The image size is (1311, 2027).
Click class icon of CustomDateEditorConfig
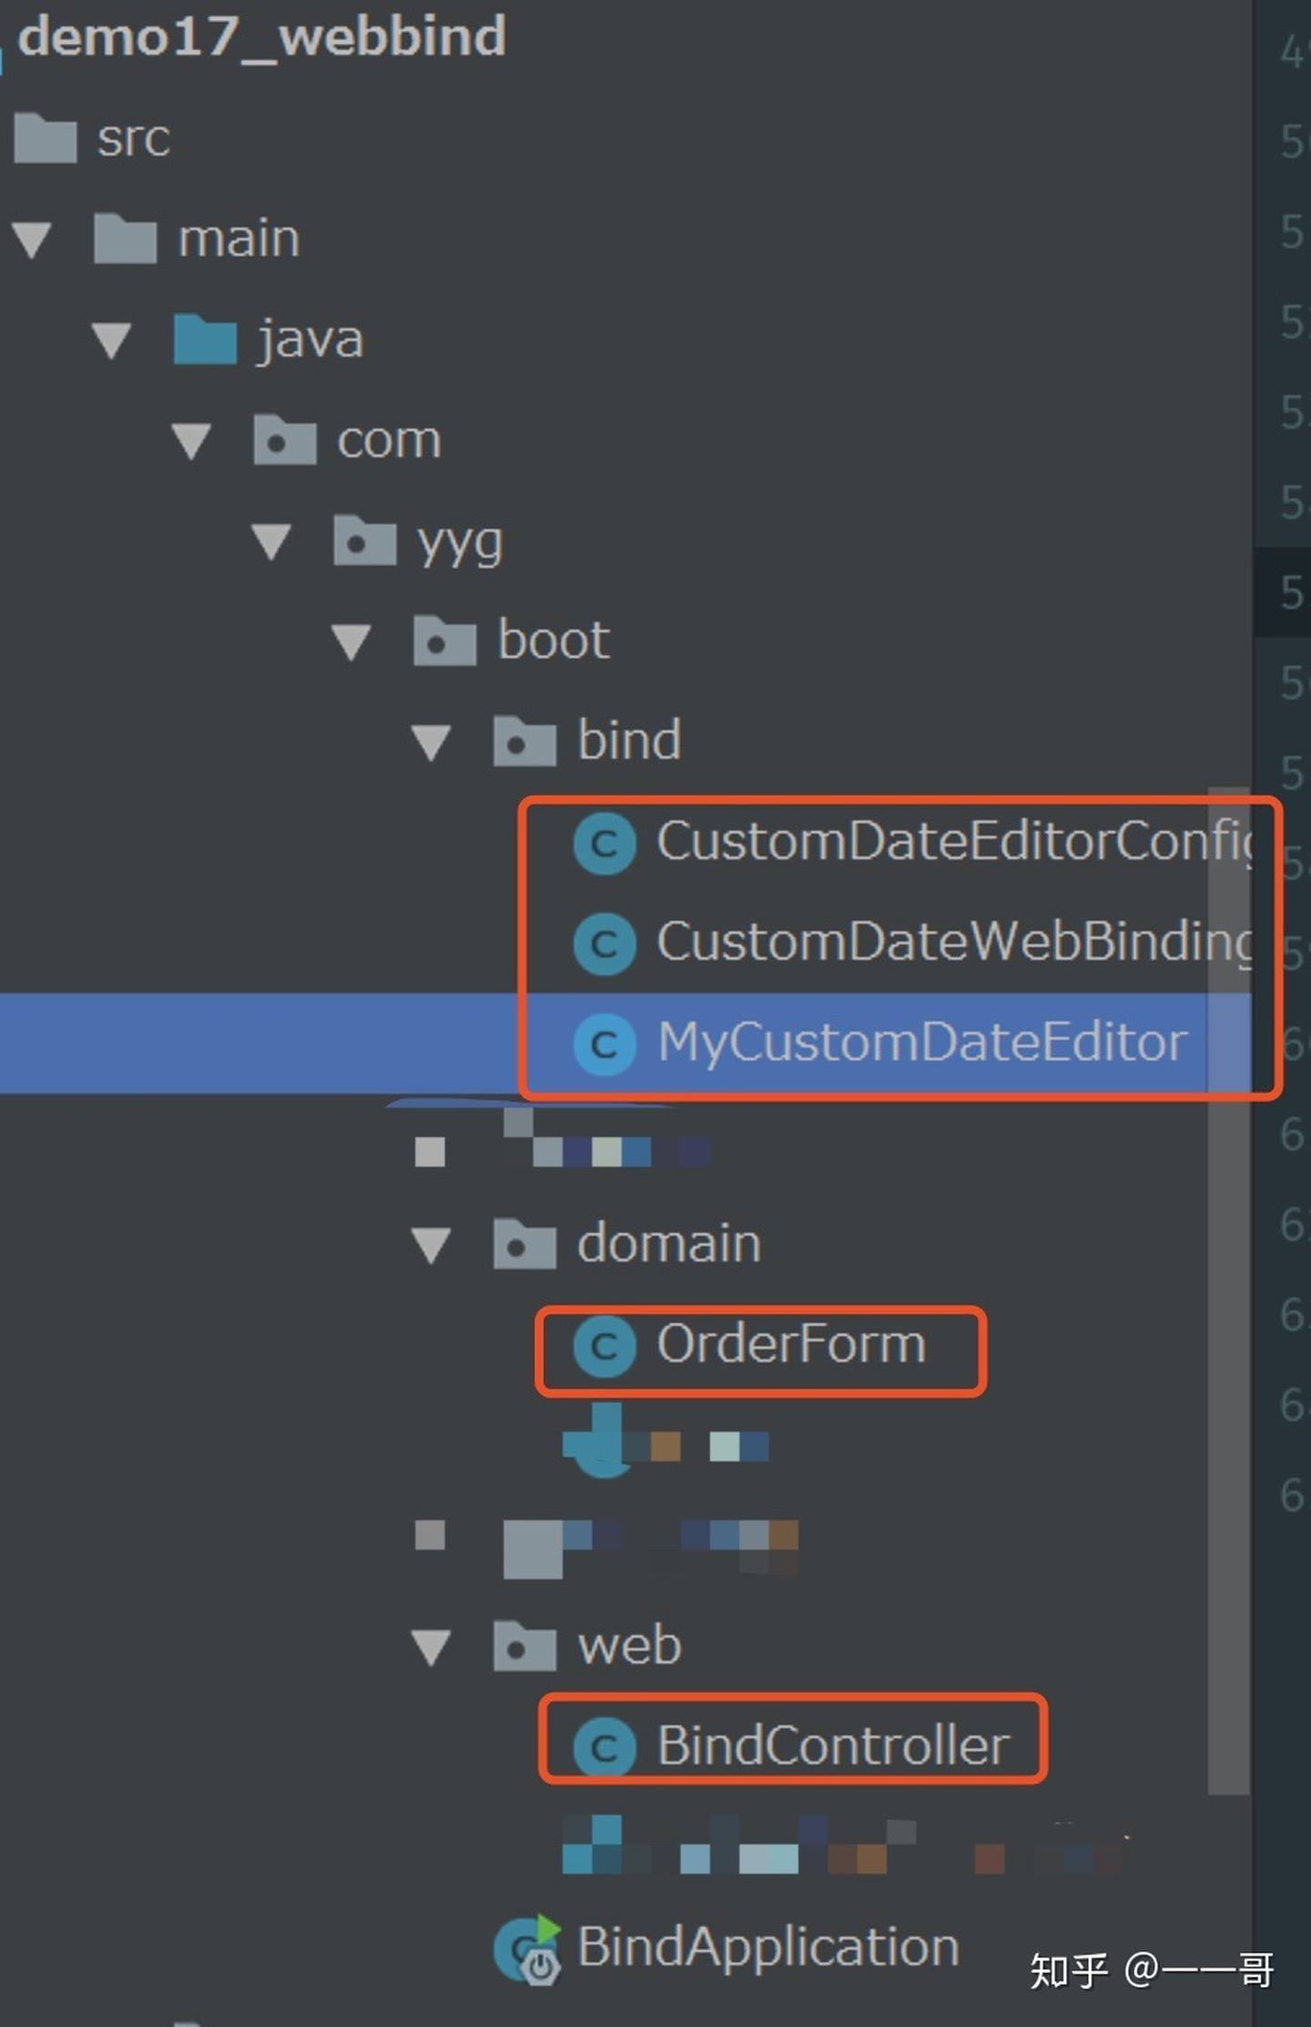coord(605,844)
